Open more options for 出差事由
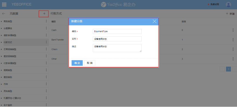Viewport: 237px width, 107px height. [x=46, y=28]
